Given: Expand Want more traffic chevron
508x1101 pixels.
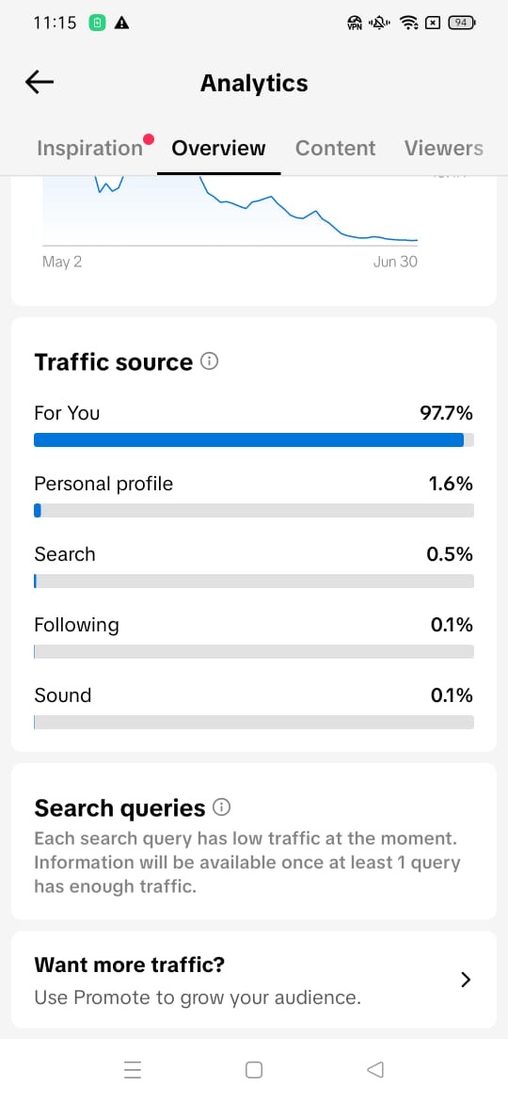Looking at the screenshot, I should click(x=466, y=981).
